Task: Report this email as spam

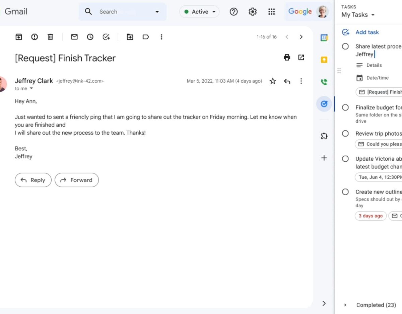Action: pos(35,37)
